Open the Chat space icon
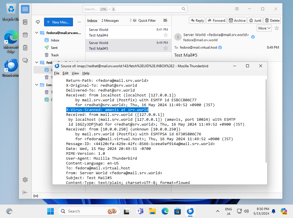 click(25, 60)
